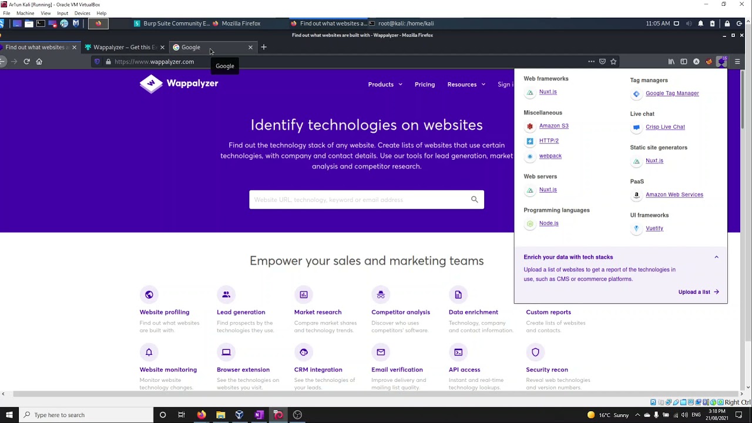752x423 pixels.
Task: Open the Firefox account icon
Action: point(696,62)
